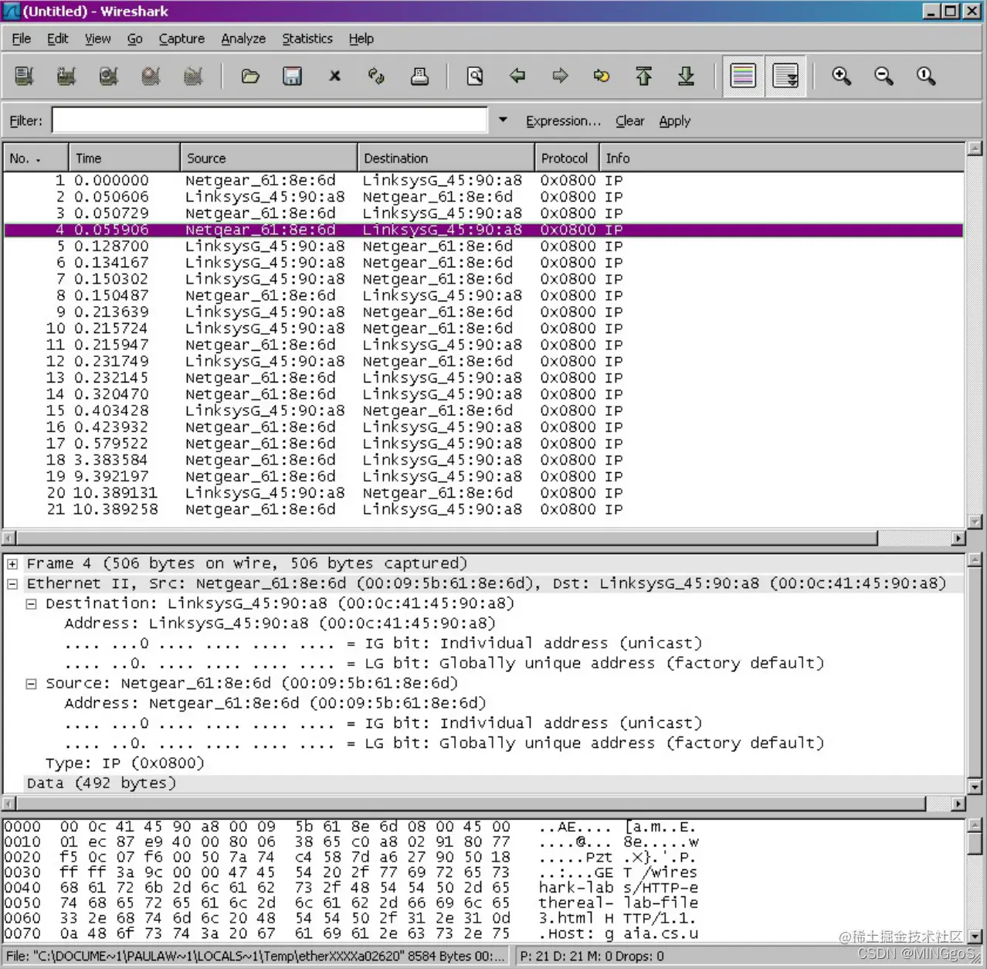The width and height of the screenshot is (987, 969).
Task: Go to specific packet number icon
Action: tap(602, 76)
